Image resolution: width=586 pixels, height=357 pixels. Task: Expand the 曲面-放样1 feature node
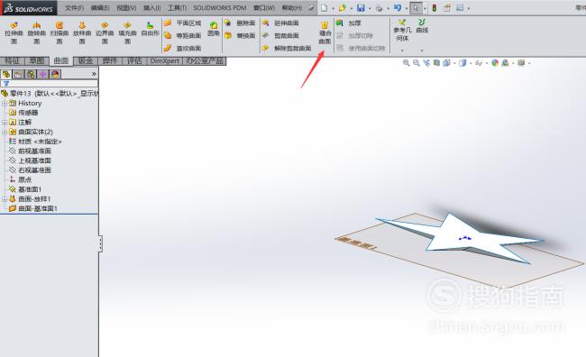pyautogui.click(x=5, y=199)
